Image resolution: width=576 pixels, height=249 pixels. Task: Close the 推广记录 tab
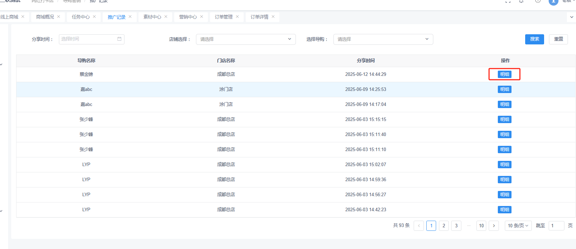pyautogui.click(x=130, y=17)
